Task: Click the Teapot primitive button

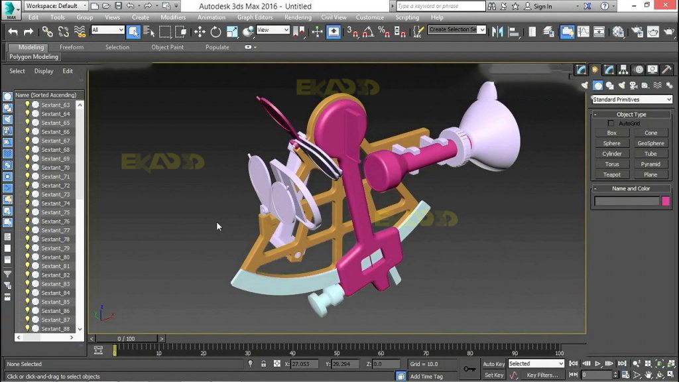Action: [x=611, y=174]
